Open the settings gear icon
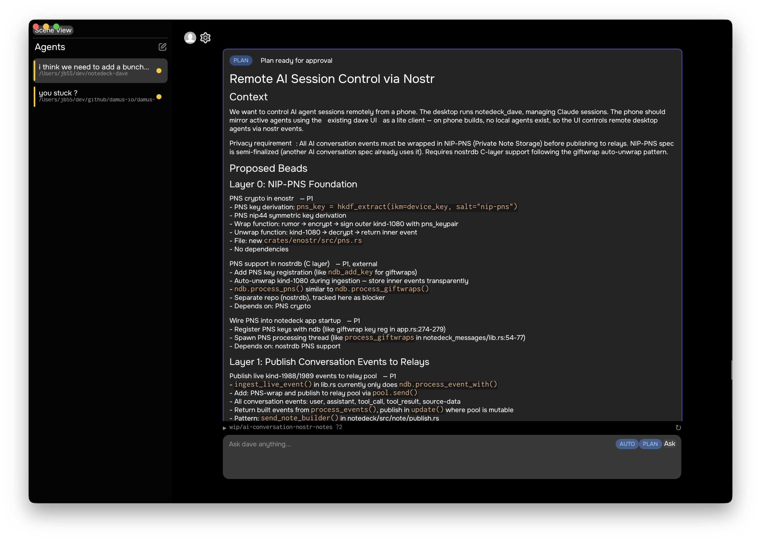761x541 pixels. (205, 38)
